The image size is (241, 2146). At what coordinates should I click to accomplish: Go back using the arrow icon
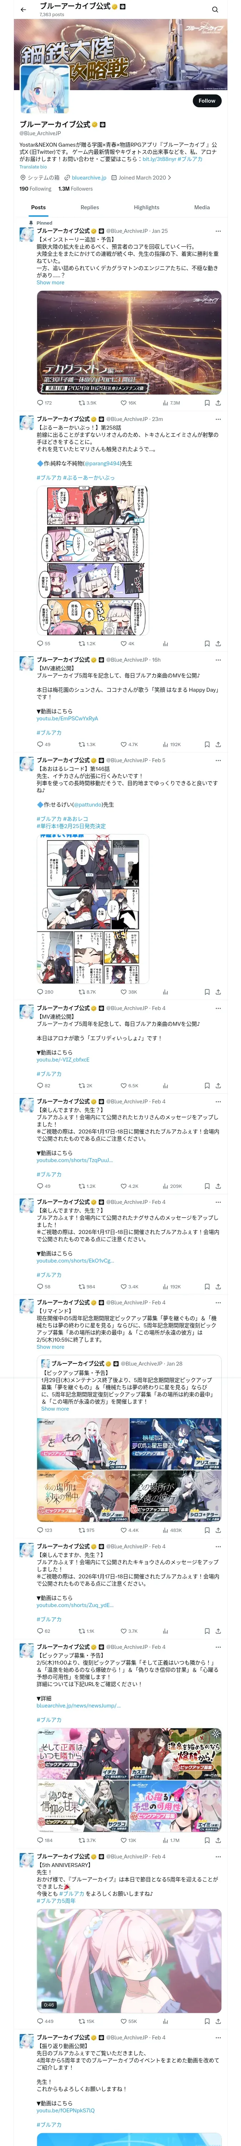[x=23, y=9]
